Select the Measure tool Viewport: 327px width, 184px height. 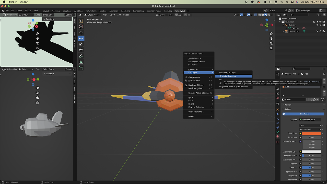click(x=81, y=62)
